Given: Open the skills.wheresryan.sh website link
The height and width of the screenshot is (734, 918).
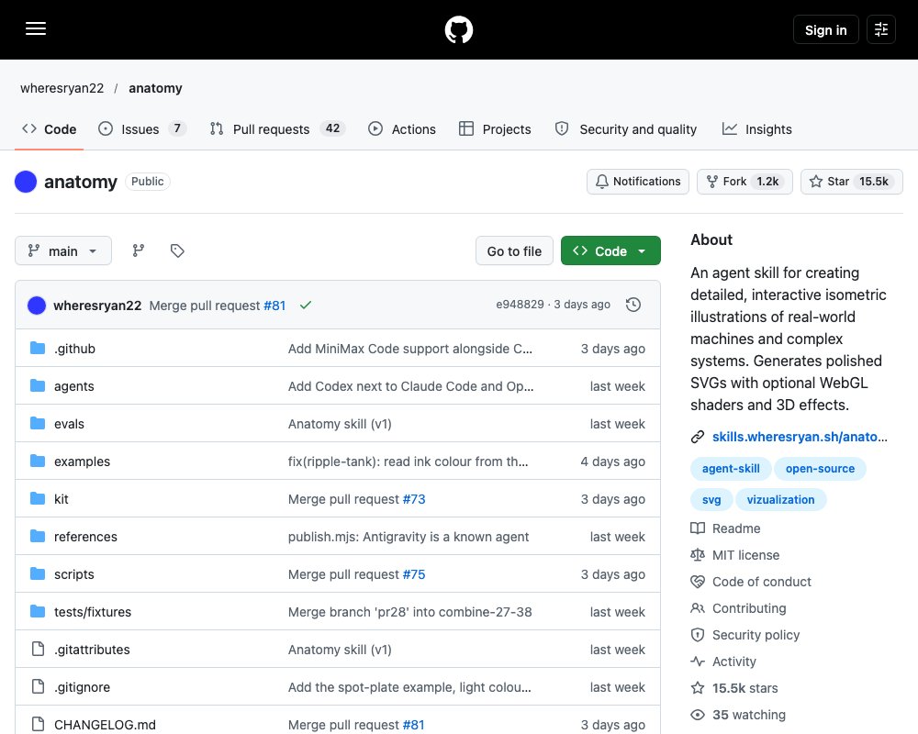Looking at the screenshot, I should coord(800,437).
